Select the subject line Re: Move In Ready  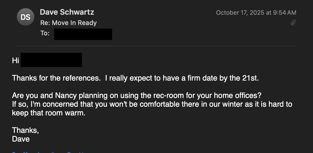click(68, 23)
